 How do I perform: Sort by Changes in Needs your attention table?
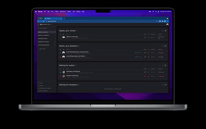153,49
